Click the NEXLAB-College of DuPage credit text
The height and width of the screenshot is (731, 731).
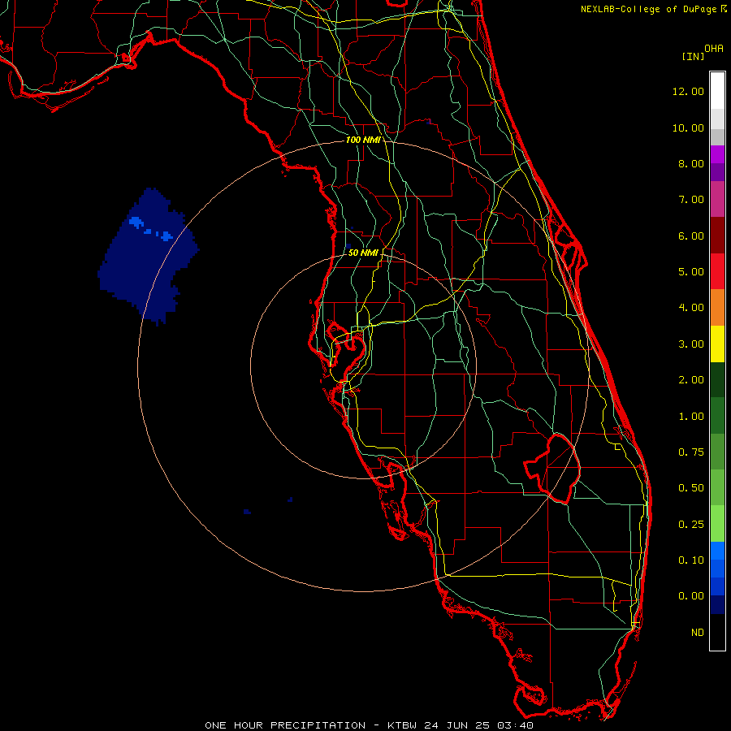(x=648, y=9)
